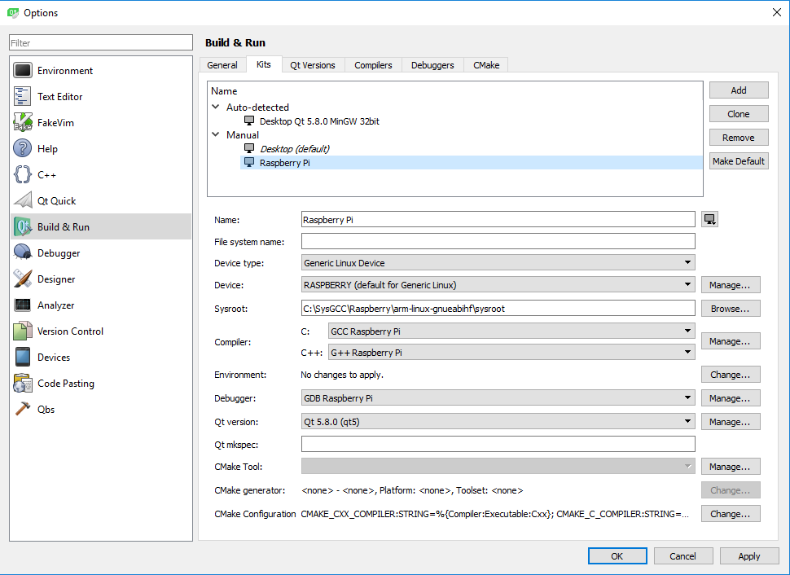Click the Cancel button

(683, 555)
